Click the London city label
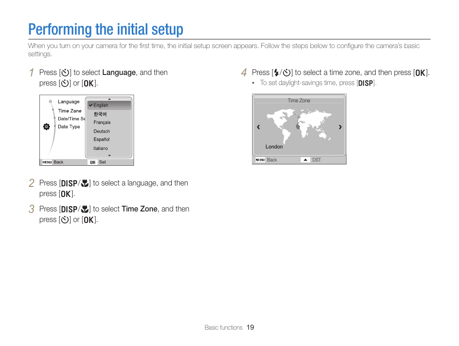459x346 pixels. click(x=274, y=147)
